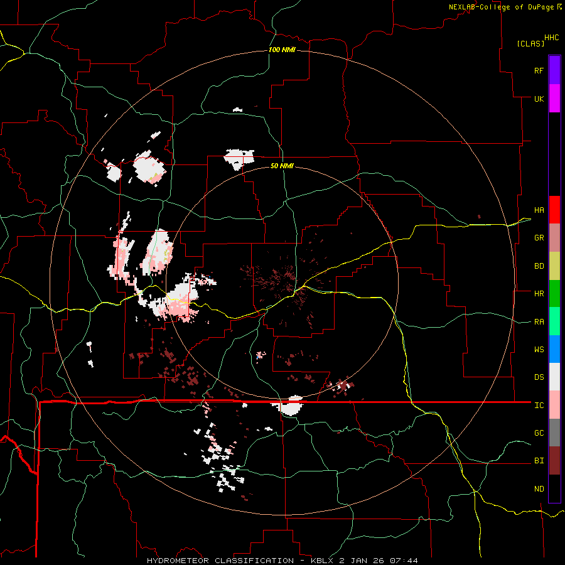Pick the RA light-green legend swatch
The height and width of the screenshot is (565, 565).
click(x=554, y=321)
